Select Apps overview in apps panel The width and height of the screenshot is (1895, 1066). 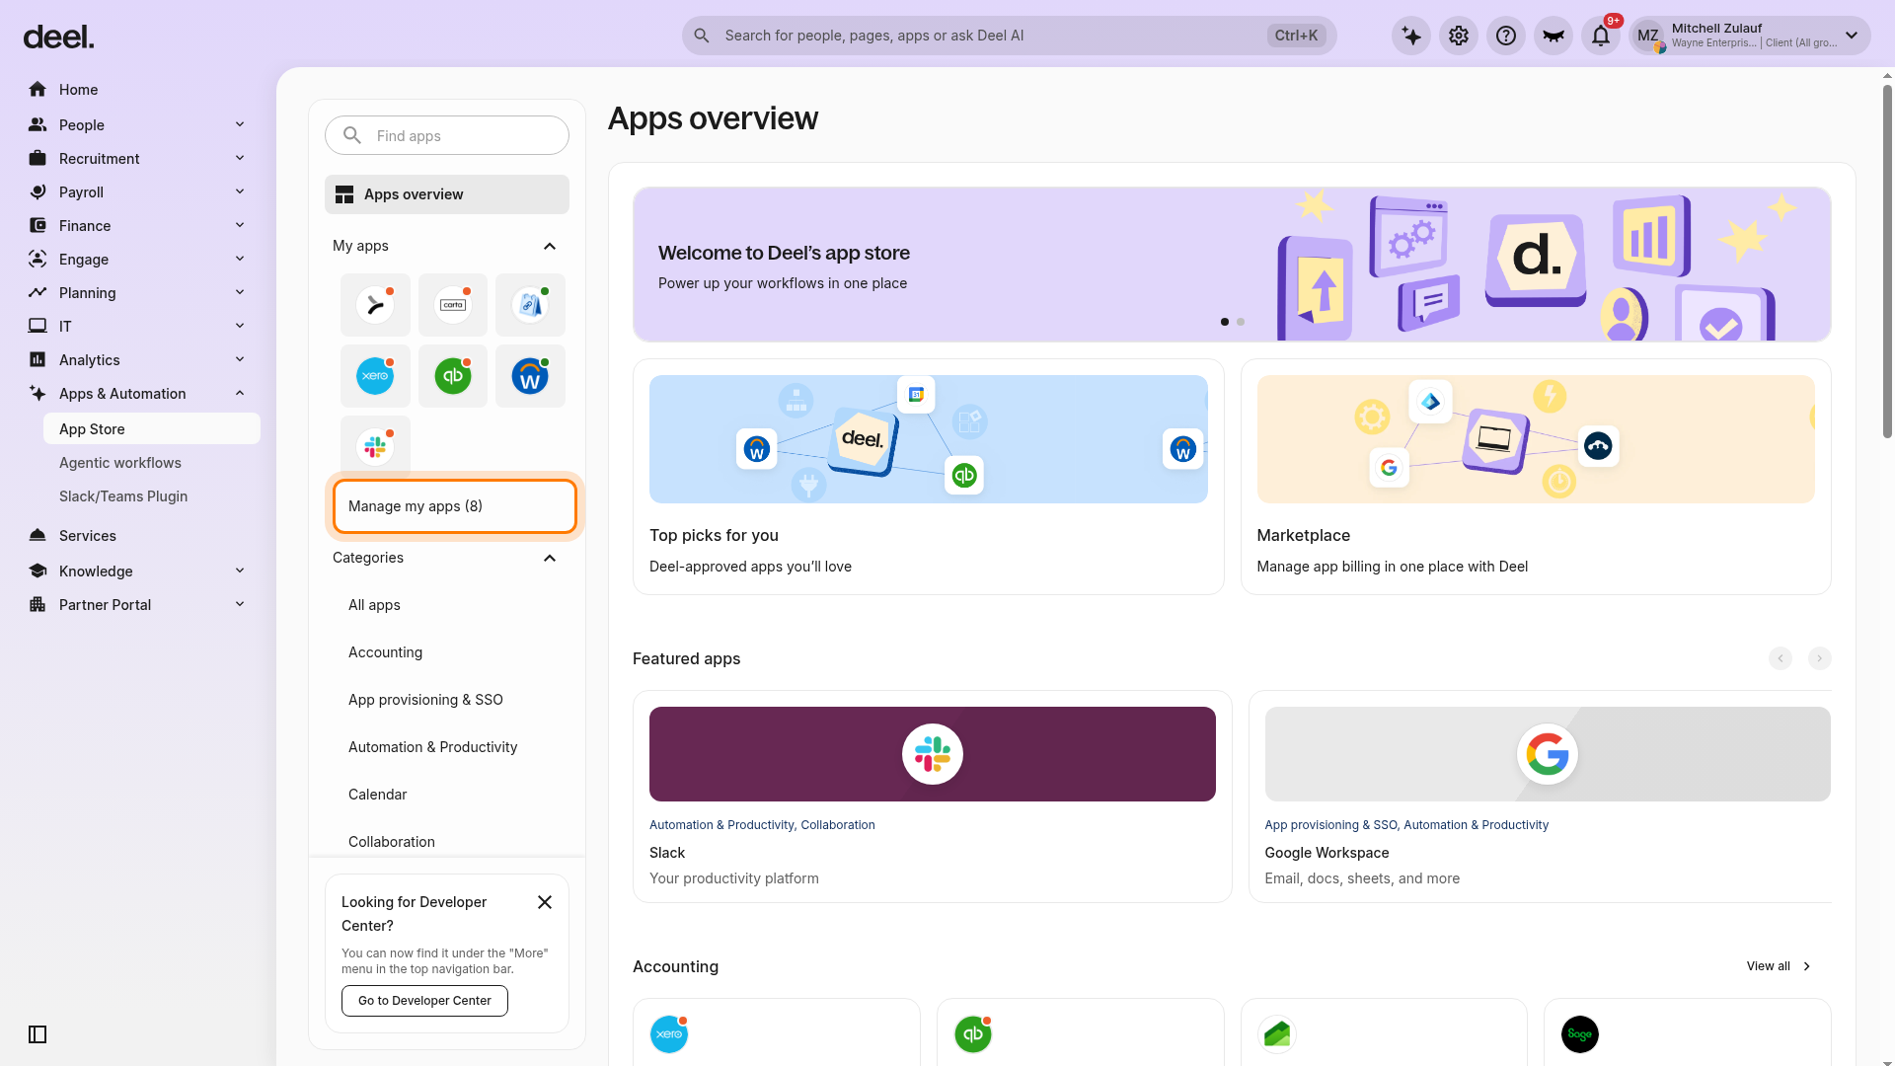click(x=447, y=194)
